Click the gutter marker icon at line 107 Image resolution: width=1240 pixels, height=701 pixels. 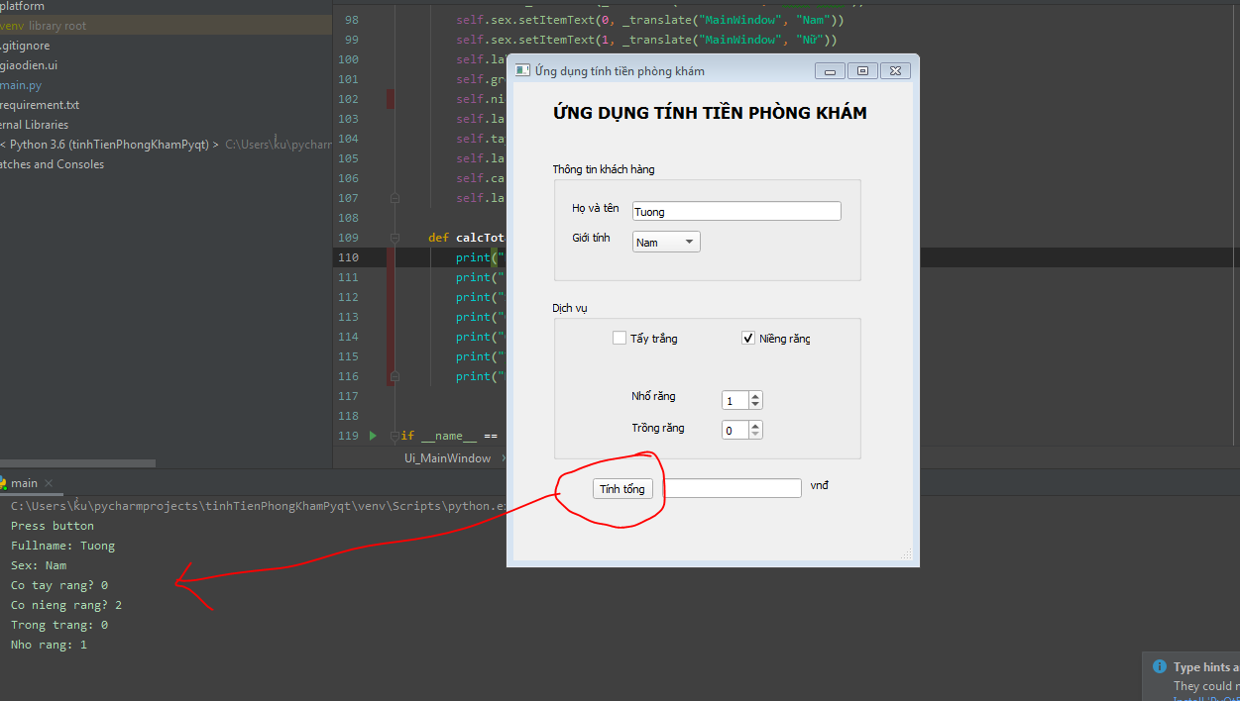(395, 197)
